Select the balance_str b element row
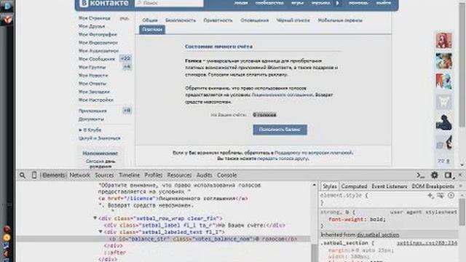This screenshot has height=262, width=466. 163,239
